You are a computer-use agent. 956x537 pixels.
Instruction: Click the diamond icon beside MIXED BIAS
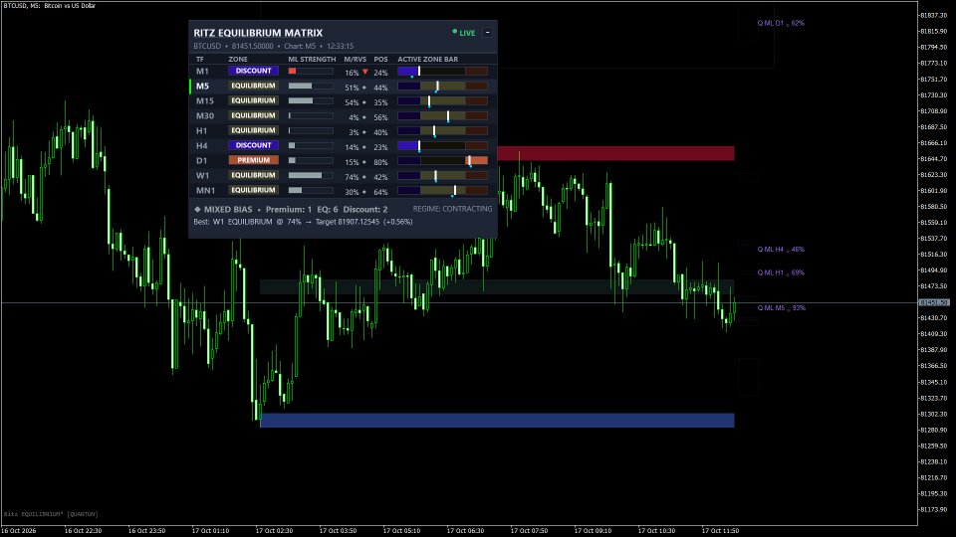[x=197, y=209]
